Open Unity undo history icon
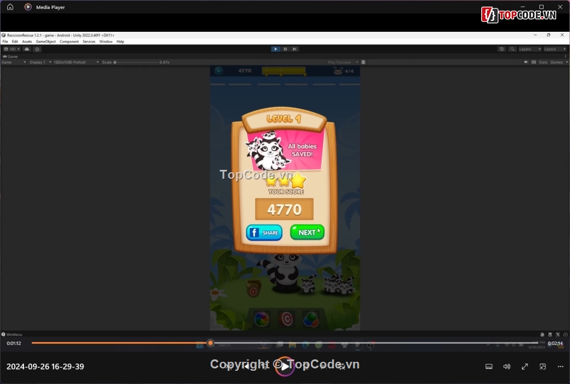The image size is (570, 384). tap(502, 49)
